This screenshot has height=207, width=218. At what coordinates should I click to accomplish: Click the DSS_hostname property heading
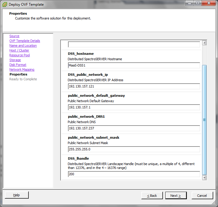81,54
